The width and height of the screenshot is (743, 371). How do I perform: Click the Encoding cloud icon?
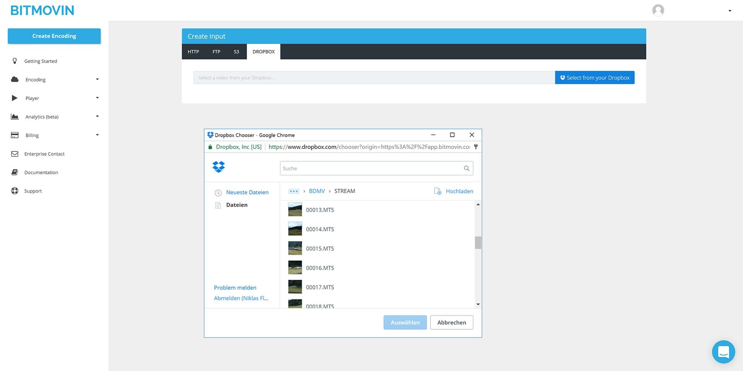click(15, 79)
